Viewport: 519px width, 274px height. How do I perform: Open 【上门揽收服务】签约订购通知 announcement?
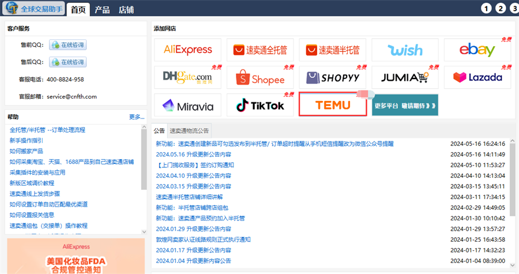[195, 165]
